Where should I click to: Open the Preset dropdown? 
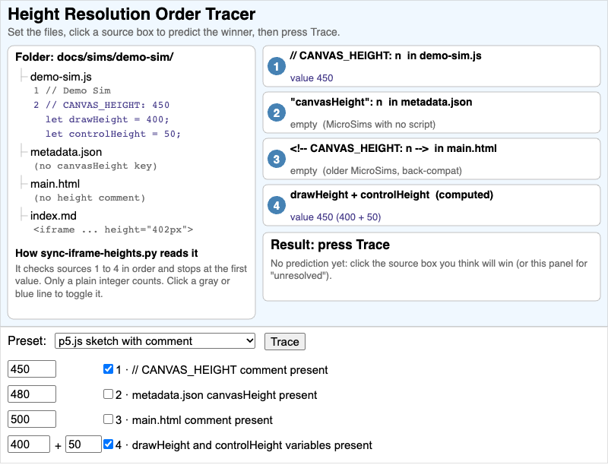155,341
